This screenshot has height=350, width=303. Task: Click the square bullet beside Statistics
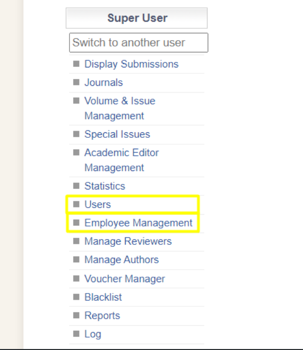[x=76, y=186]
